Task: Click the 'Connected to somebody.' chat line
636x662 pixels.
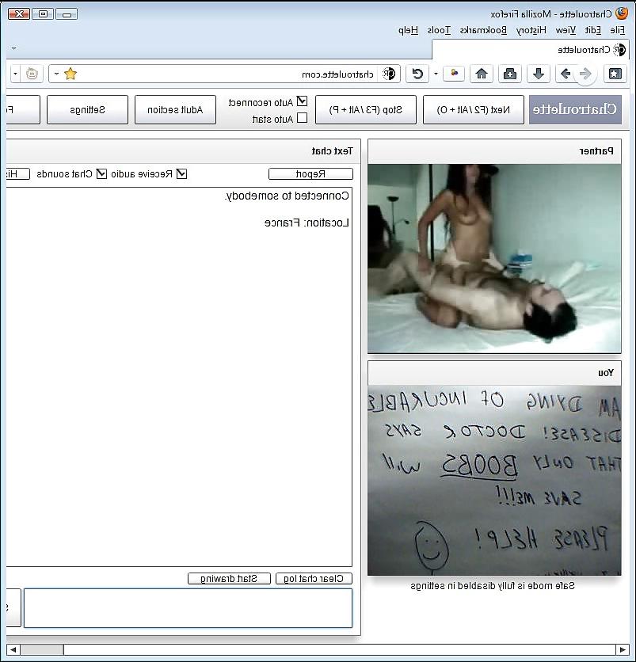Action: tap(288, 196)
